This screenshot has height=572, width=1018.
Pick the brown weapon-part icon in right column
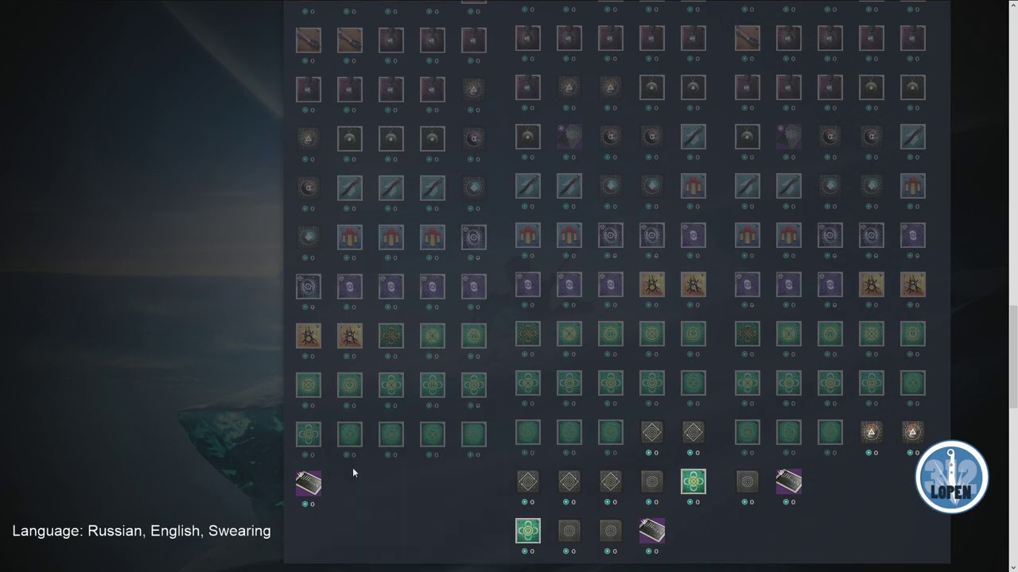click(x=748, y=38)
